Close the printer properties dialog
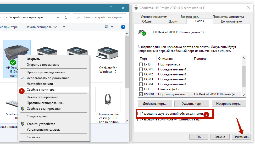Viewport: 255px width, 144px height. click(249, 8)
